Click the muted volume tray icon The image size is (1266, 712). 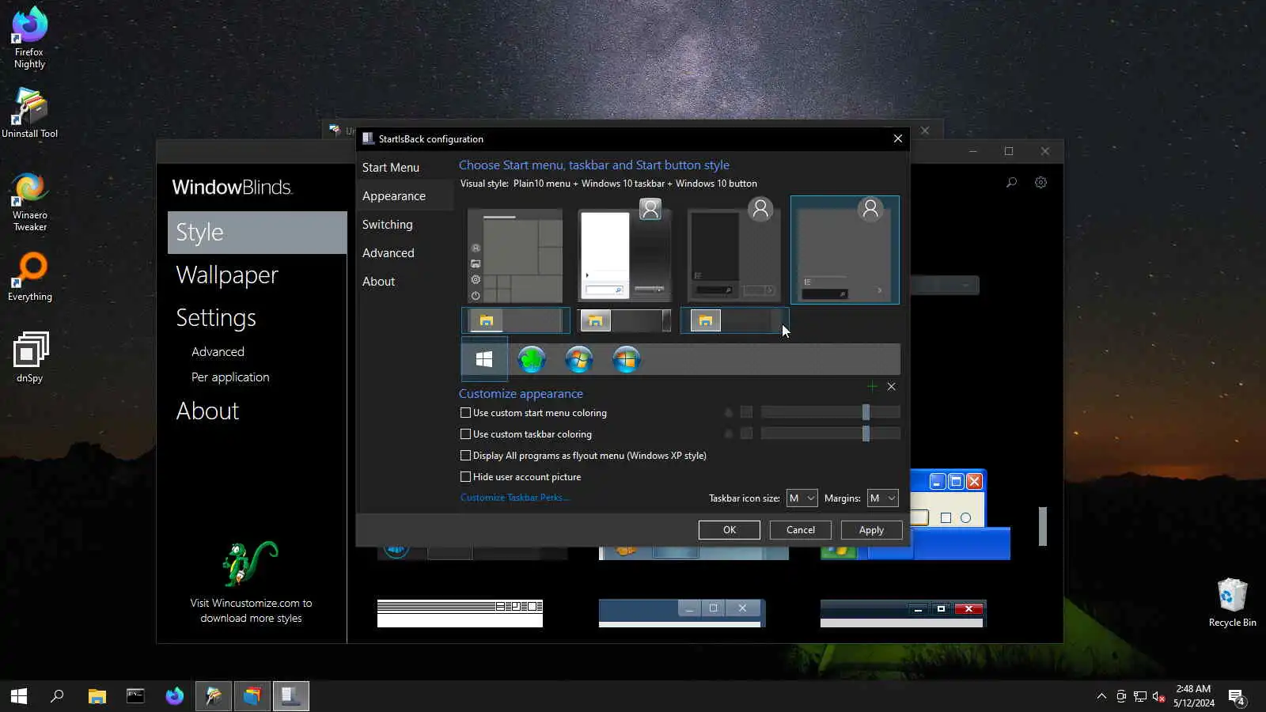pos(1159,696)
